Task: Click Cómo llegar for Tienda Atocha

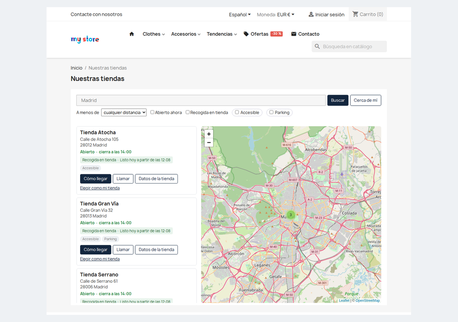Action: click(95, 179)
